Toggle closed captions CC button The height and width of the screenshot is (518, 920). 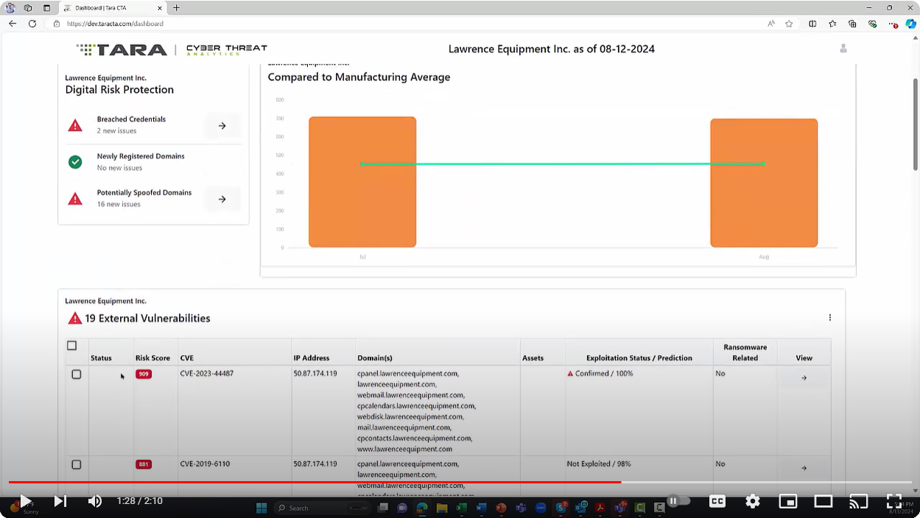click(x=717, y=501)
